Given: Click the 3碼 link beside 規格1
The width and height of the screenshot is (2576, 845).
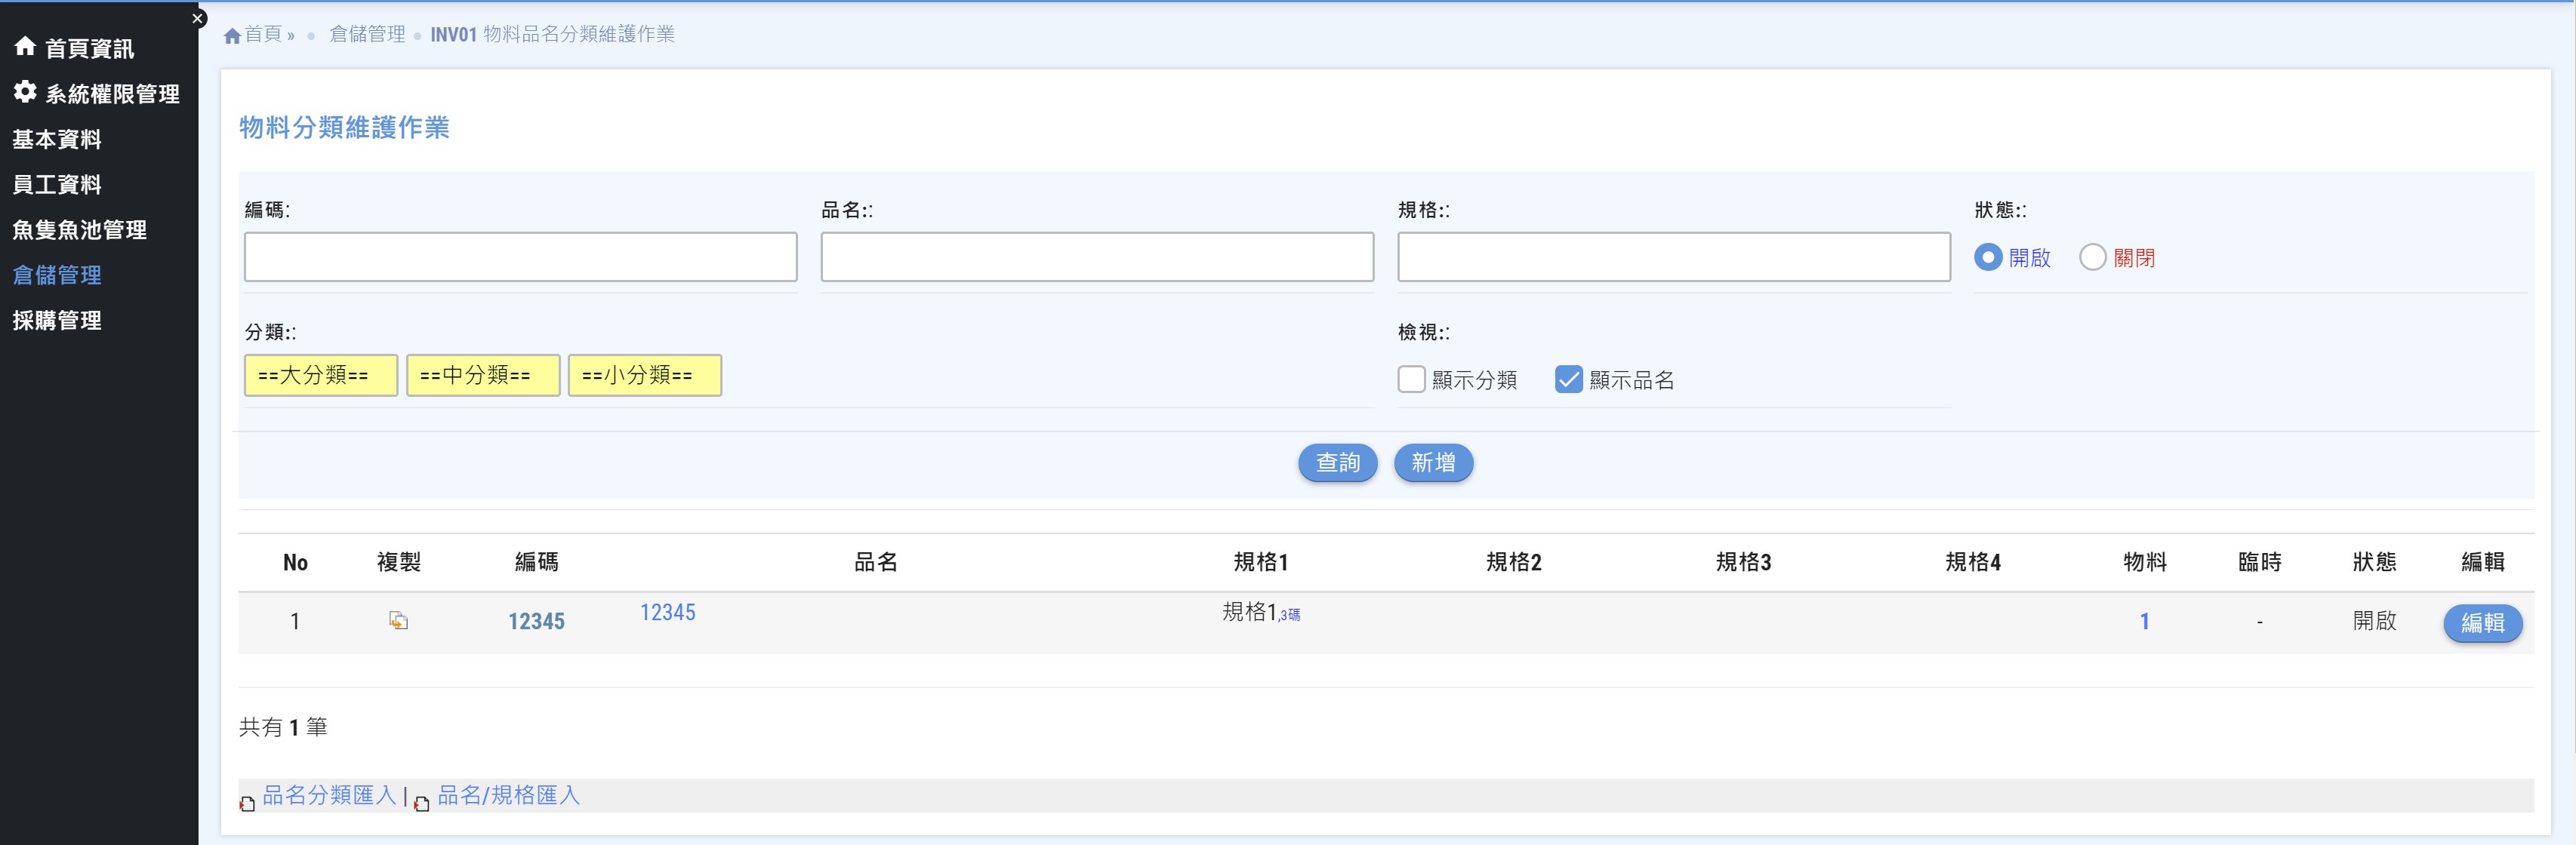Looking at the screenshot, I should coord(1290,616).
